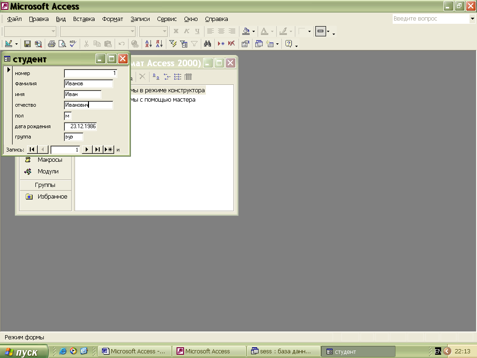The width and height of the screenshot is (477, 358).
Task: Toggle center alignment formatting
Action: tap(221, 31)
